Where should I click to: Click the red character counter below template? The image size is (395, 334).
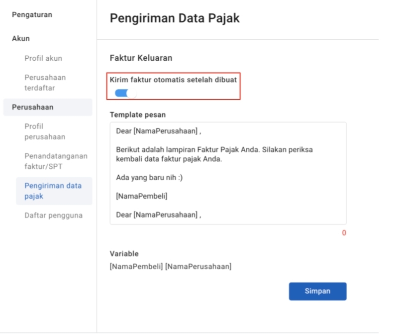(x=344, y=233)
